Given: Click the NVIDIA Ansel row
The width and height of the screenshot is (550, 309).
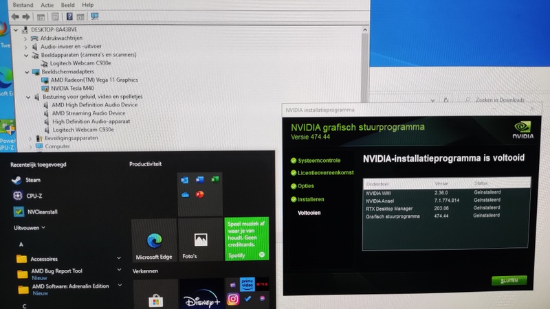Looking at the screenshot, I should 446,201.
